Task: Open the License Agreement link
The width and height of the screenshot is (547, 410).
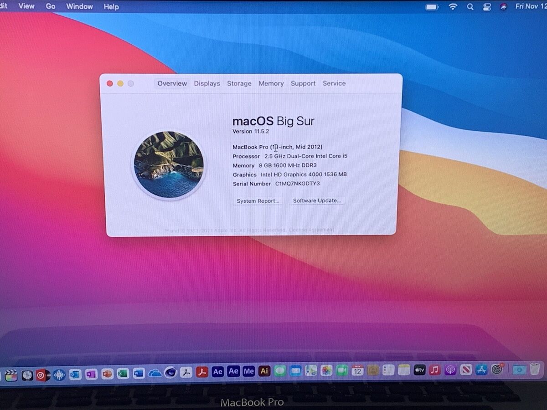Action: (x=311, y=230)
